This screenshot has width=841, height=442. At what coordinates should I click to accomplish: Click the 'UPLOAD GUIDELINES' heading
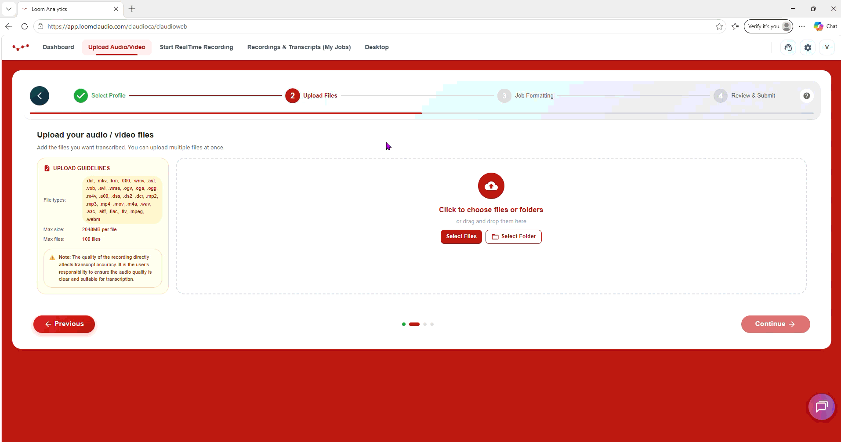(82, 168)
